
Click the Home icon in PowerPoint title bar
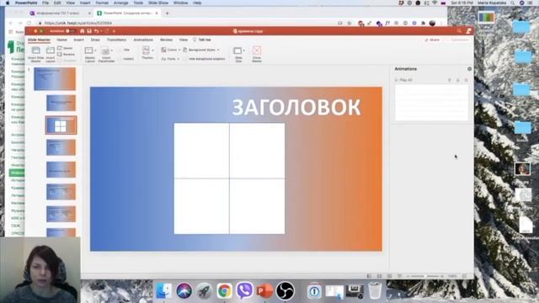(x=83, y=31)
